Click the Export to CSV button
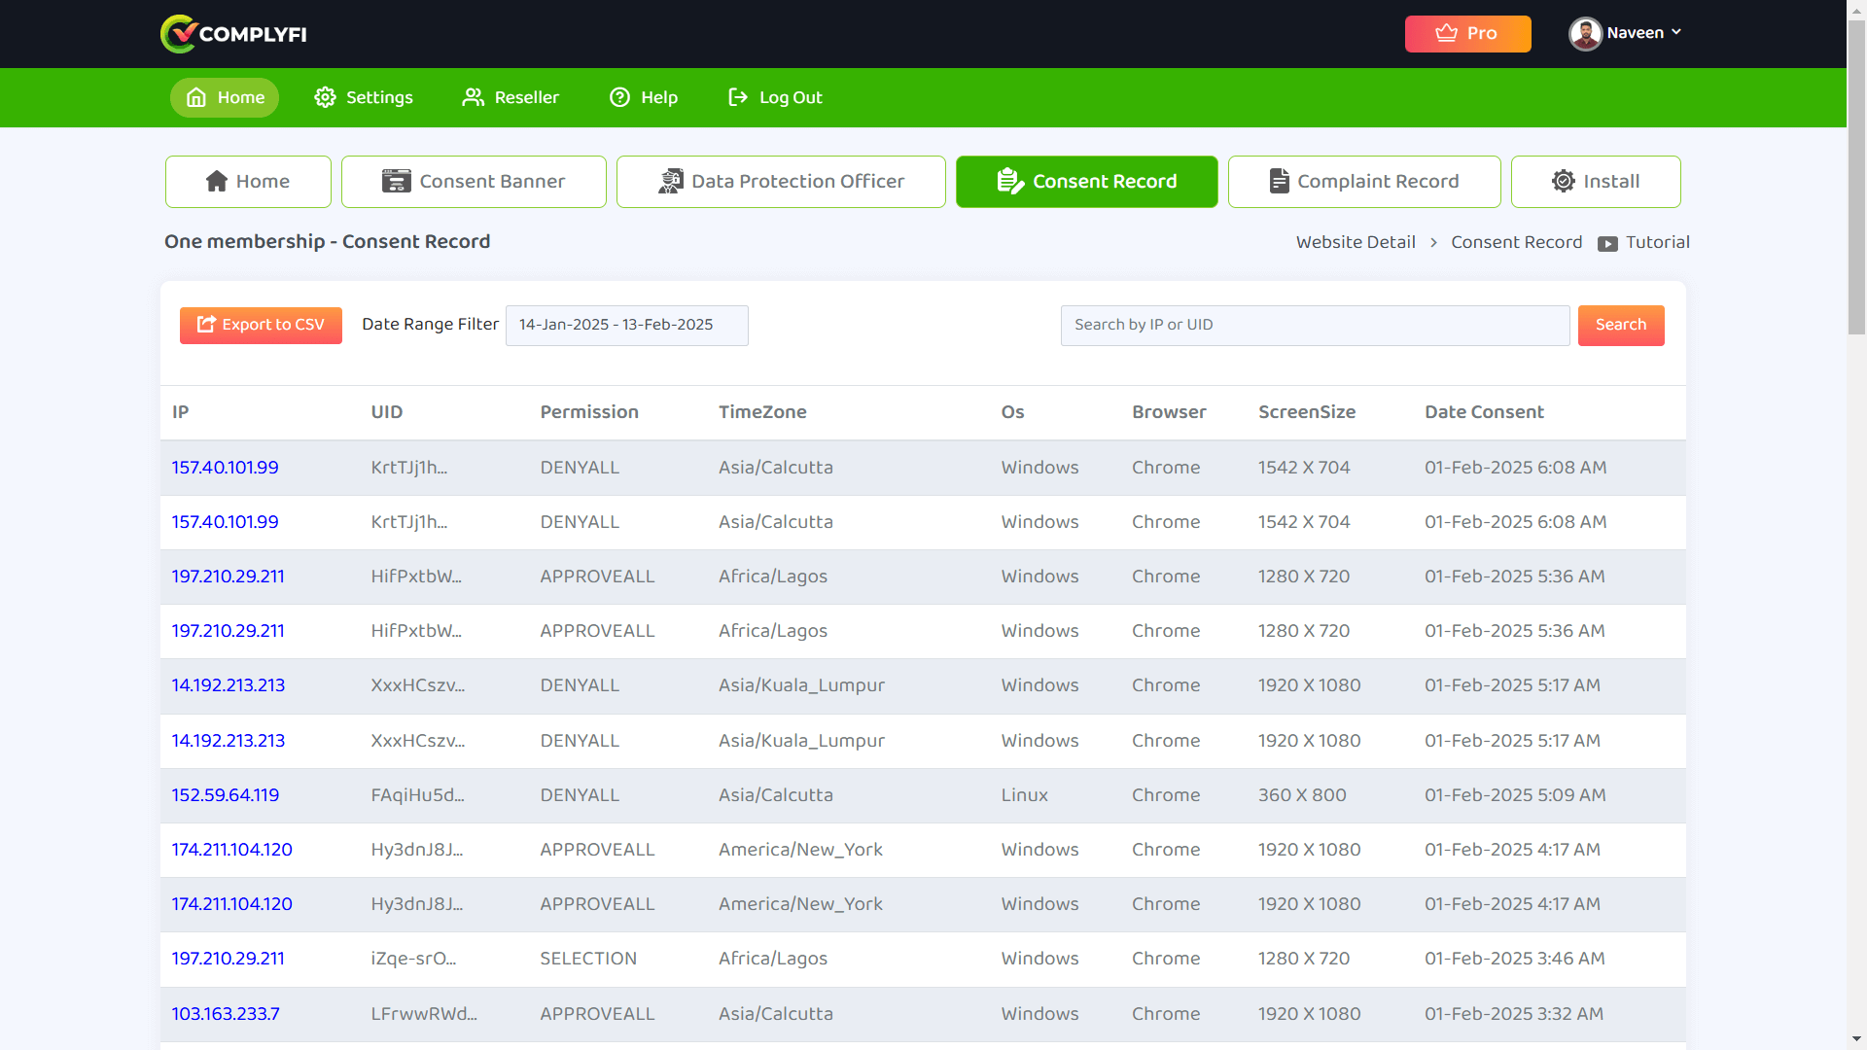Screen dimensions: 1867x1050 [x=261, y=325]
